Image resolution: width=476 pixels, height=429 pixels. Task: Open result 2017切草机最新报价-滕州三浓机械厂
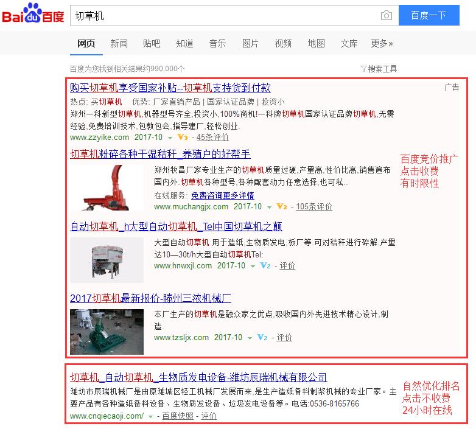[x=150, y=298]
